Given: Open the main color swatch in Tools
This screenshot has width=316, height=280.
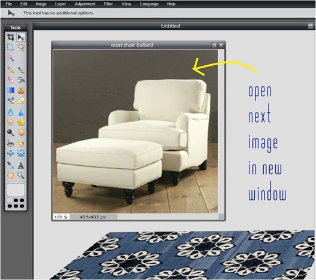Looking at the screenshot, I should pos(16,190).
